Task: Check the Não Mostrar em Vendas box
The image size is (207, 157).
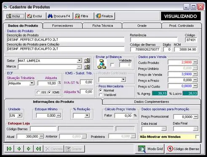Action: (197, 137)
